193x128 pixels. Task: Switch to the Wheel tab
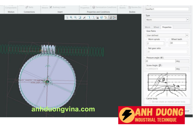pos(156,27)
